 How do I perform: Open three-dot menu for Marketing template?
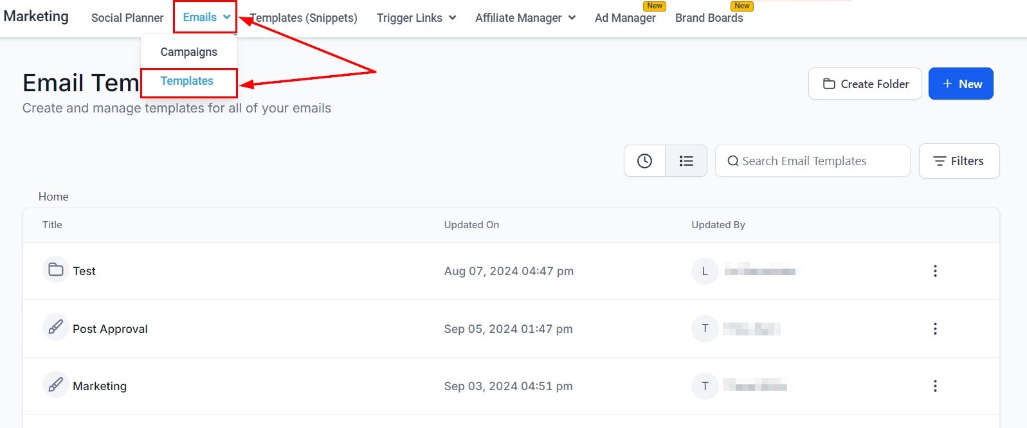934,386
